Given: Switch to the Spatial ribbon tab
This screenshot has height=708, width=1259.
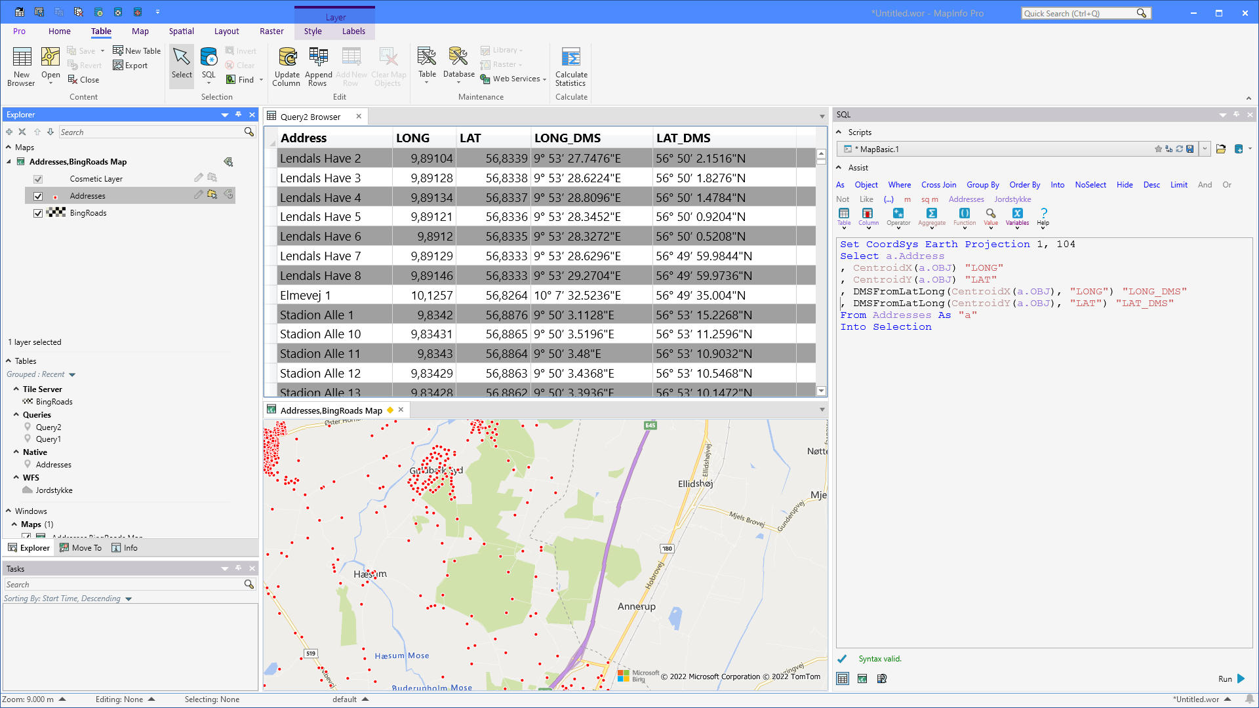Looking at the screenshot, I should pos(181,31).
